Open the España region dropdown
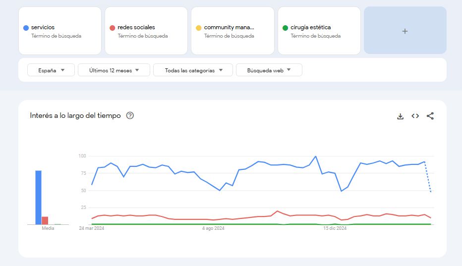This screenshot has height=266, width=462. (x=51, y=70)
